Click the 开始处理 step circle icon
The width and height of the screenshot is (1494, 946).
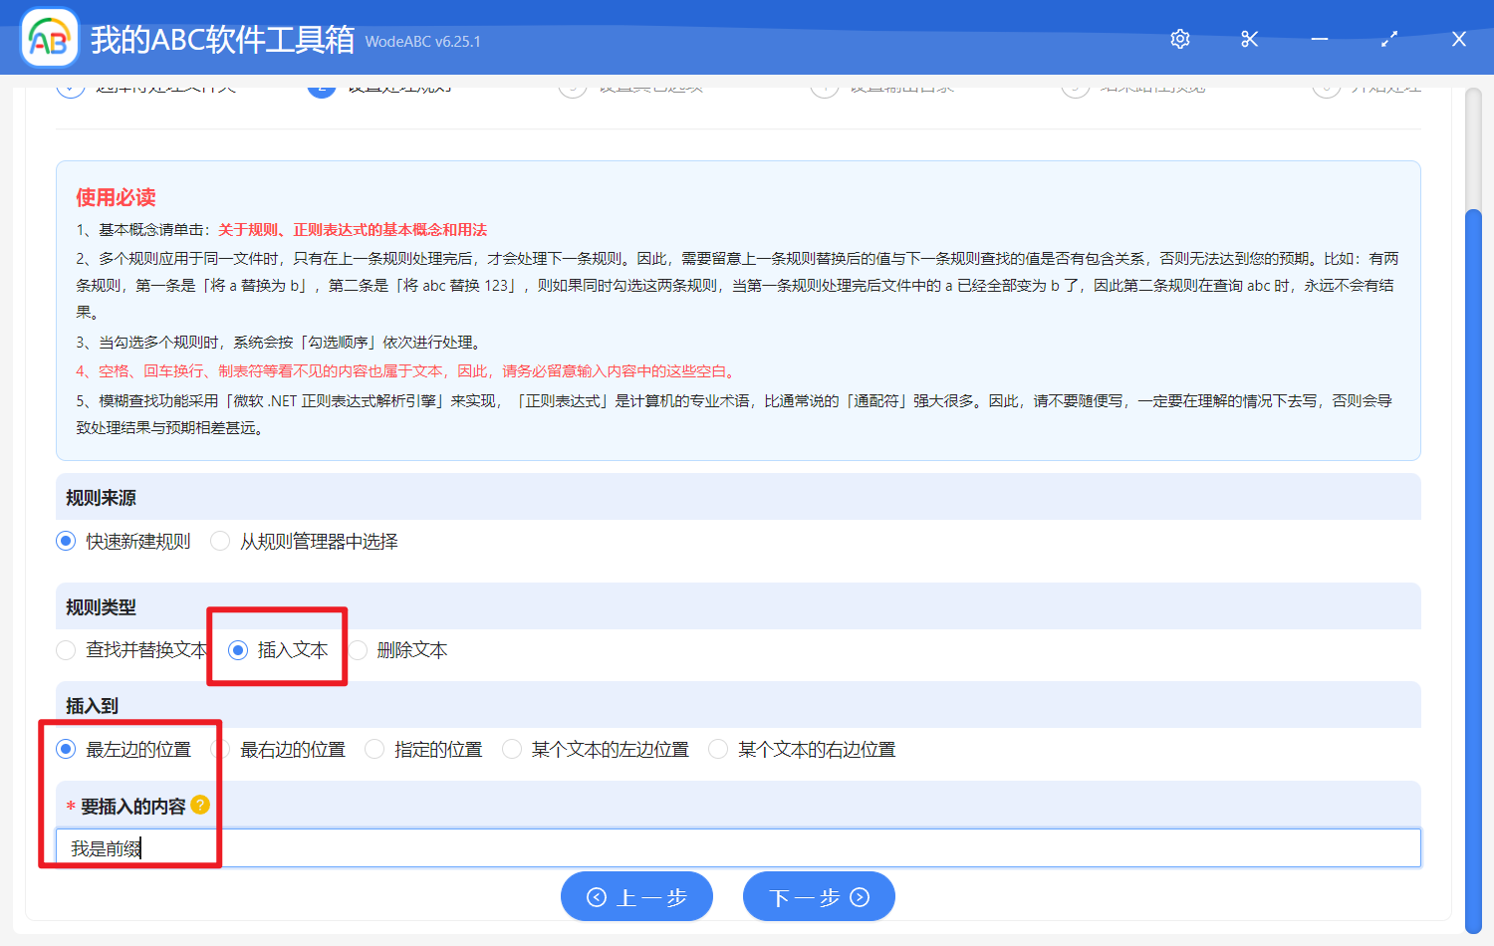pos(1325,87)
